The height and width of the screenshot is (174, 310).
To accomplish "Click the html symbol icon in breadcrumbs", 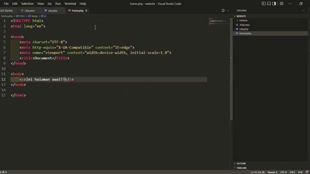I will pos(17,16).
